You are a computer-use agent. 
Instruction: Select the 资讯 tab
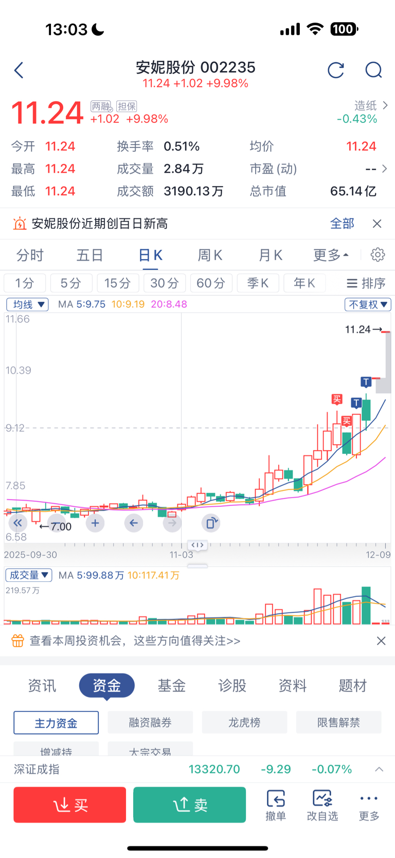42,685
